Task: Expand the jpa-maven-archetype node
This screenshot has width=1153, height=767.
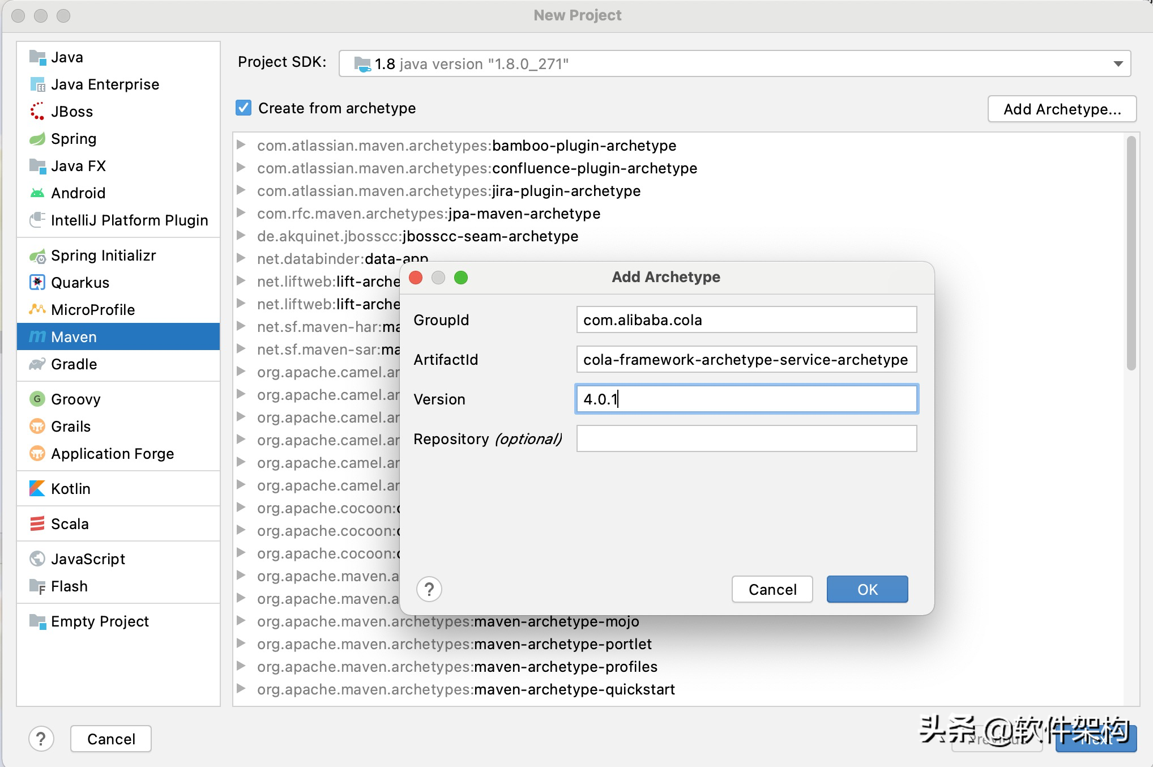Action: click(241, 213)
